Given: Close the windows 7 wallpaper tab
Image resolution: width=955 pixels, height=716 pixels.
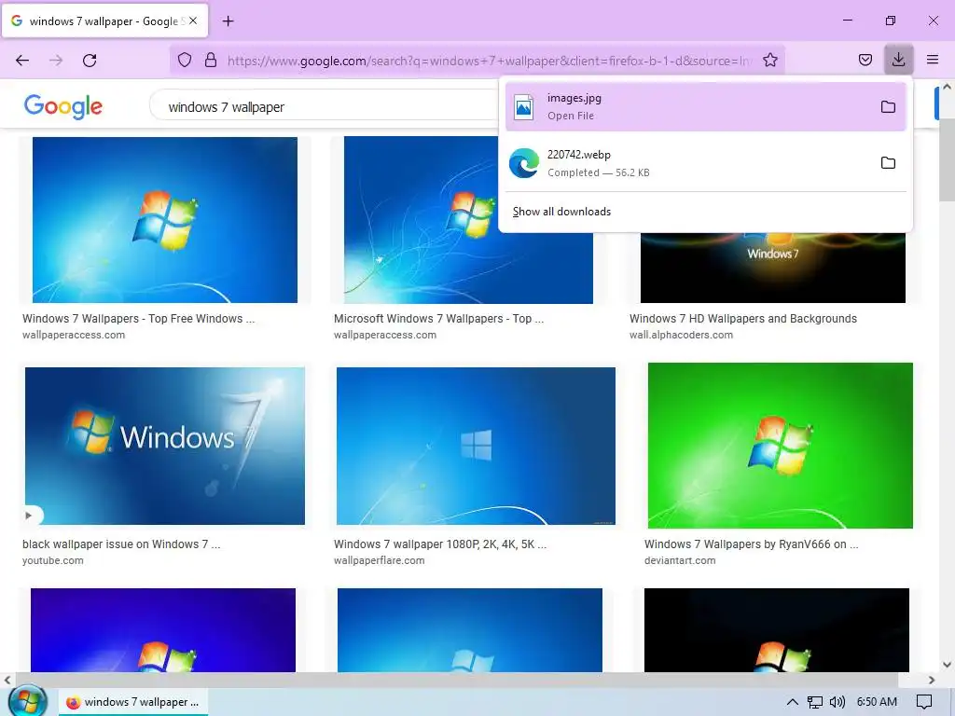Looking at the screenshot, I should coord(193,21).
